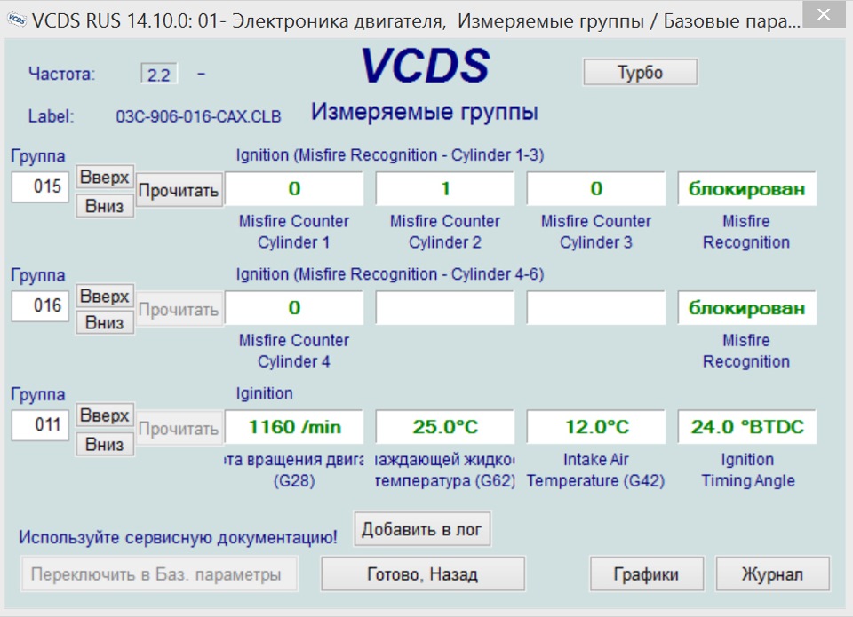Select Misfire Counter Cylinder 2 value 1
The width and height of the screenshot is (853, 617).
[445, 188]
